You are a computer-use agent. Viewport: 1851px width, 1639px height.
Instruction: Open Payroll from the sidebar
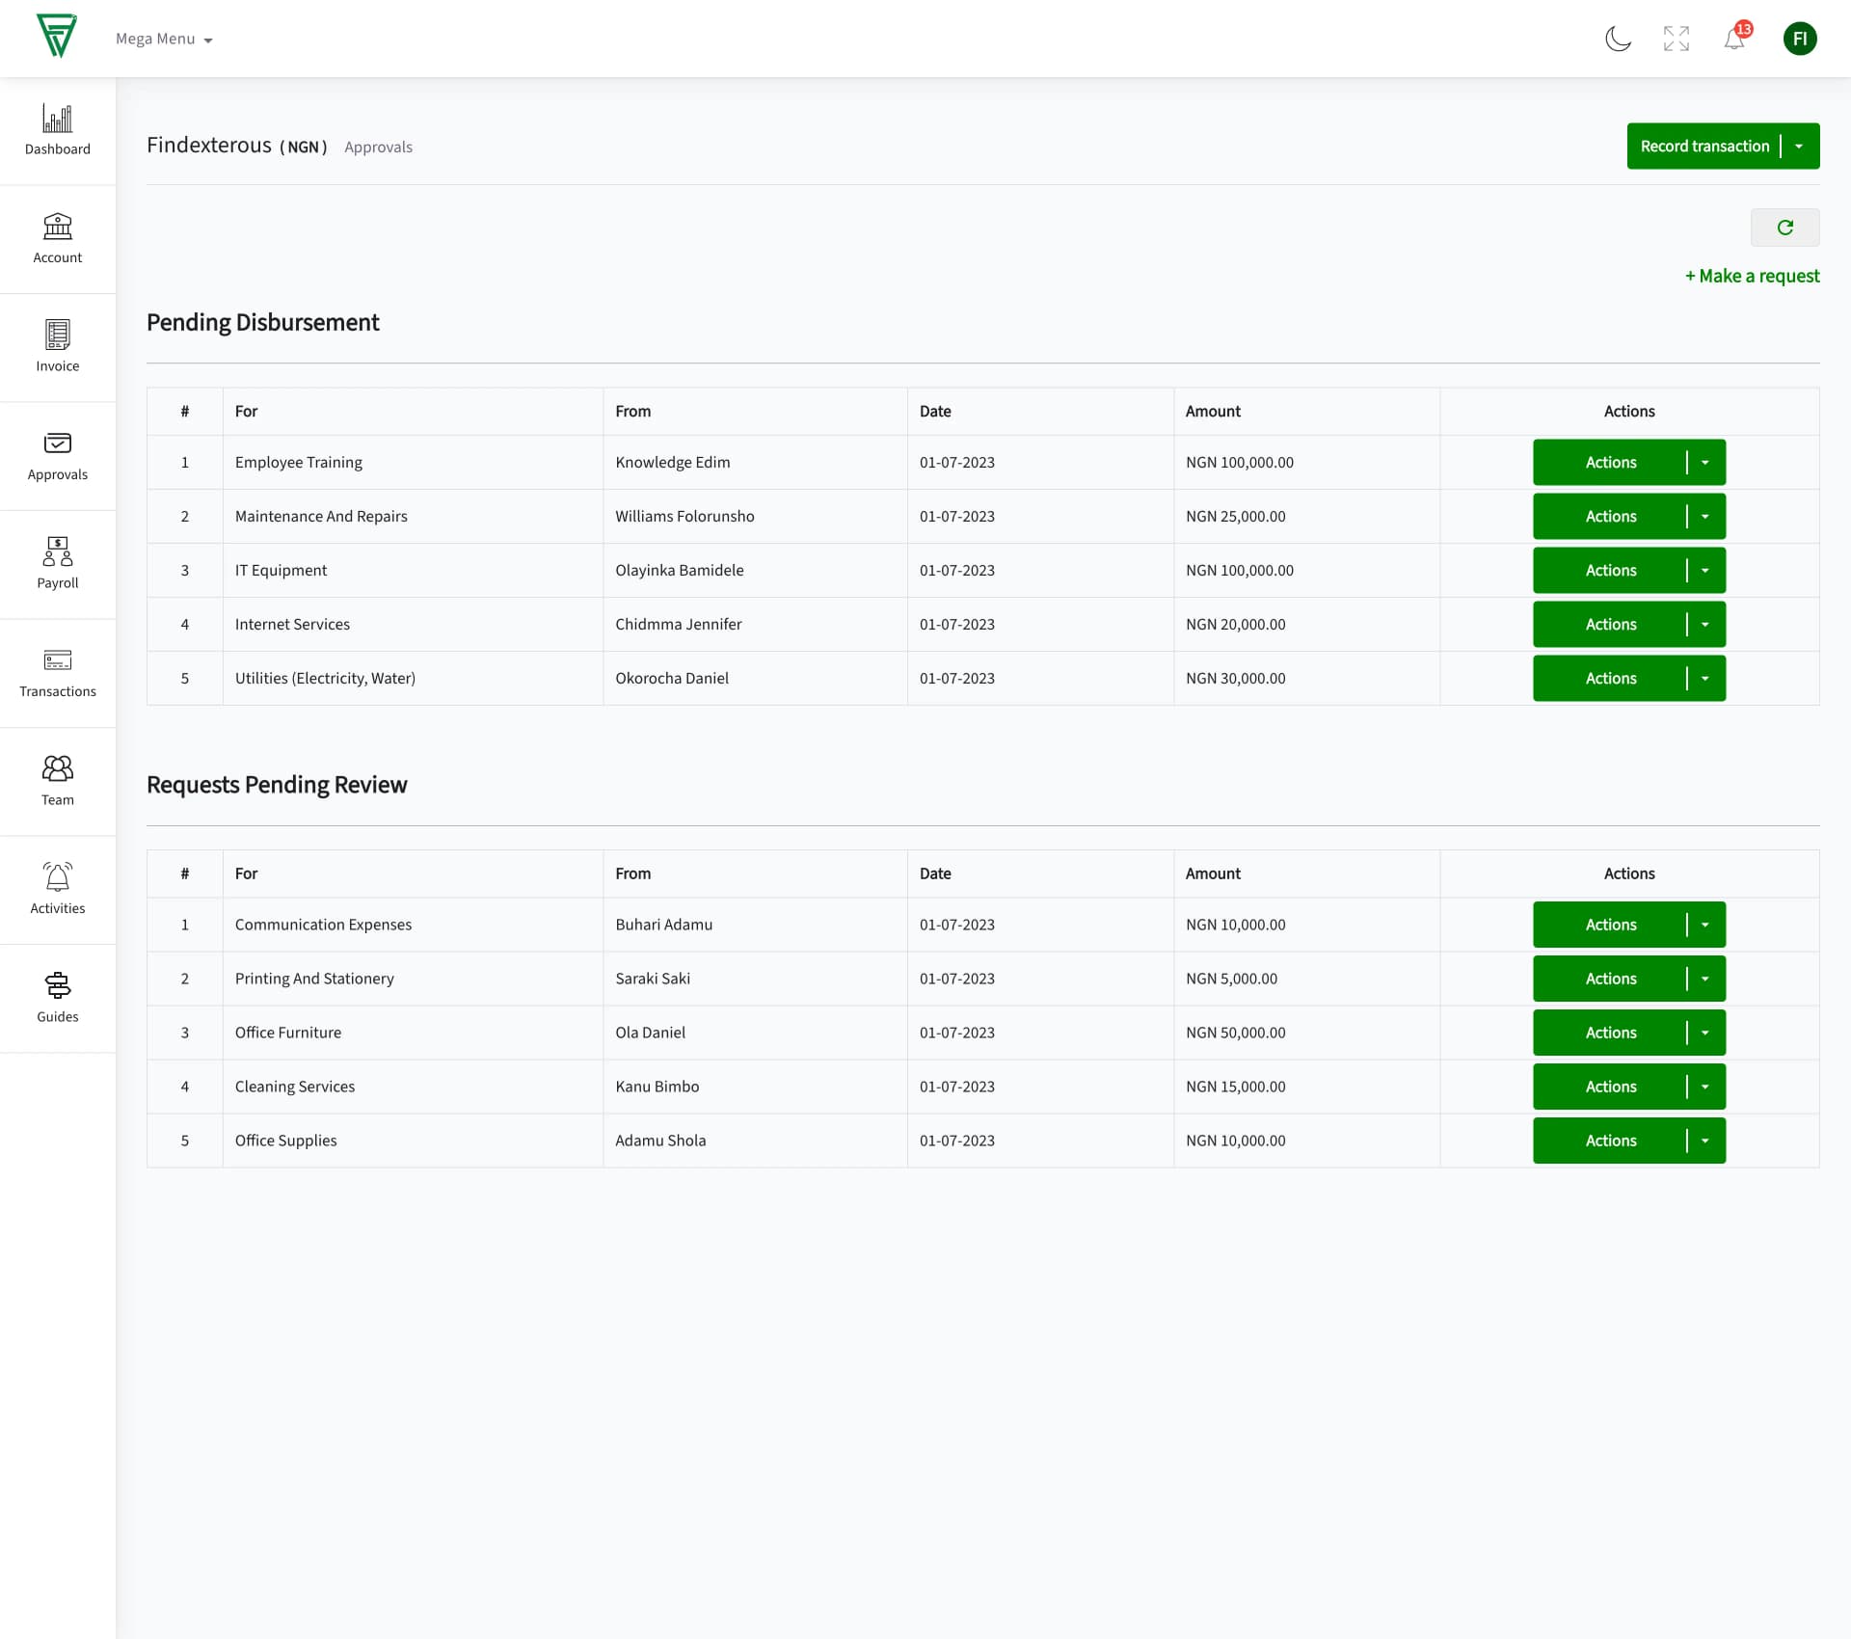point(58,564)
